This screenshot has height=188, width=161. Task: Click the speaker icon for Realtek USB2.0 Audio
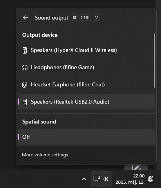(x=25, y=102)
